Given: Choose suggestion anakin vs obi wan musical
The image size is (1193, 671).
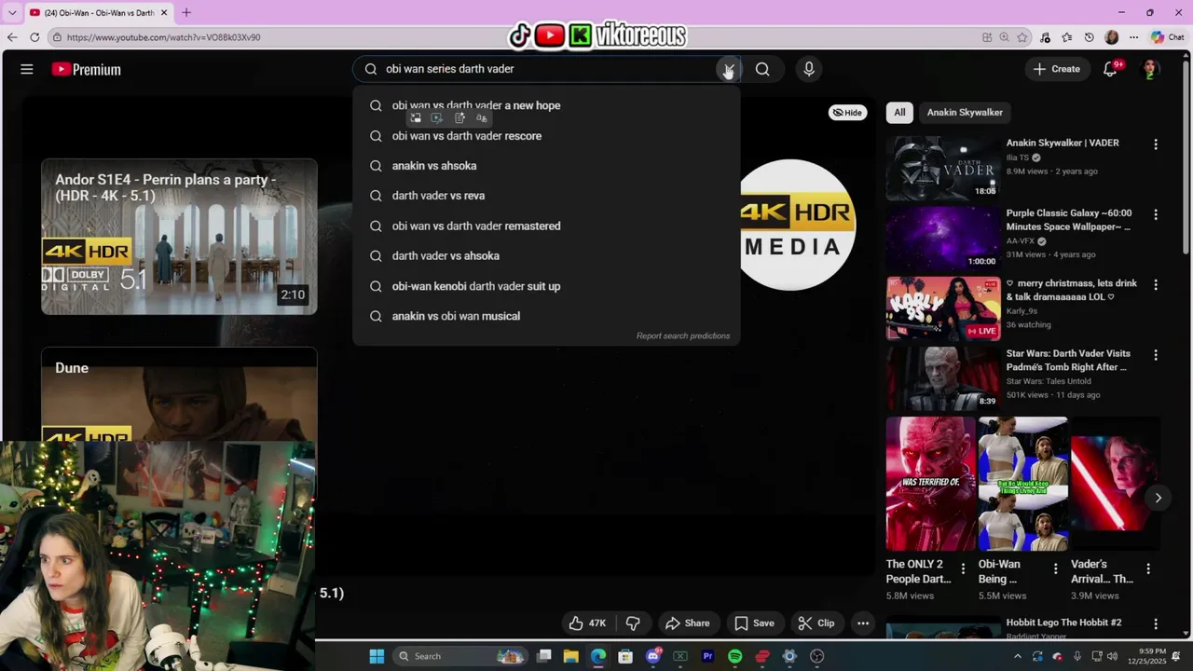Looking at the screenshot, I should pyautogui.click(x=546, y=316).
